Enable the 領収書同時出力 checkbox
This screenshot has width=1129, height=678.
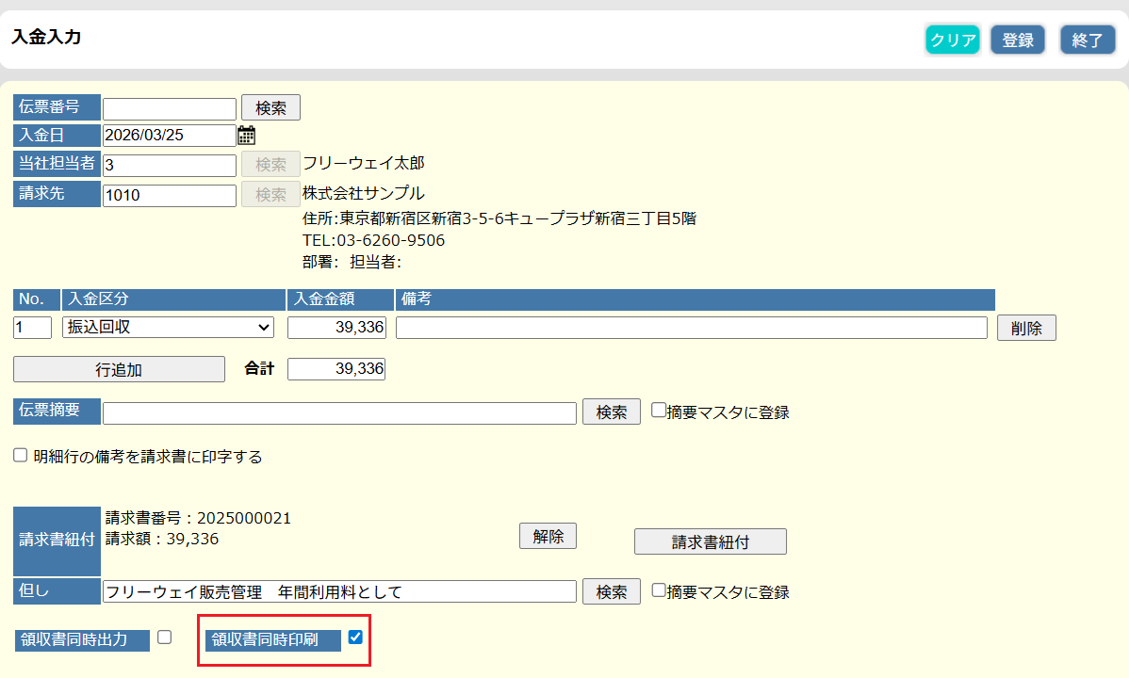165,638
